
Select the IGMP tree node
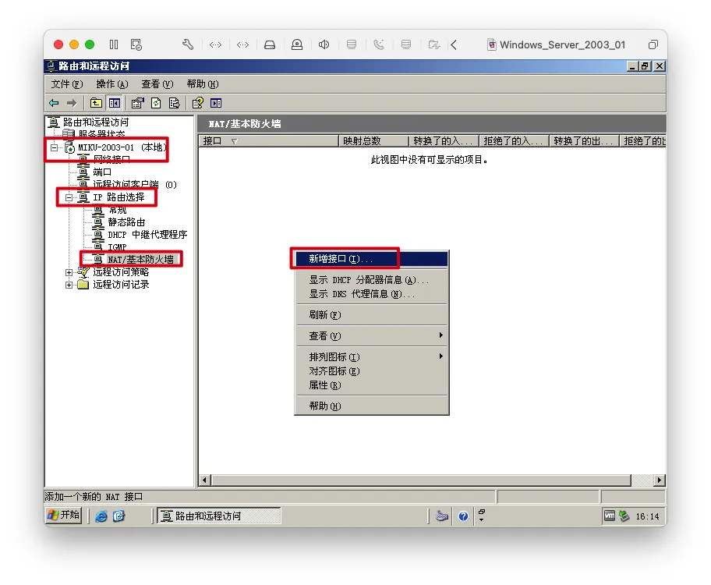point(117,247)
